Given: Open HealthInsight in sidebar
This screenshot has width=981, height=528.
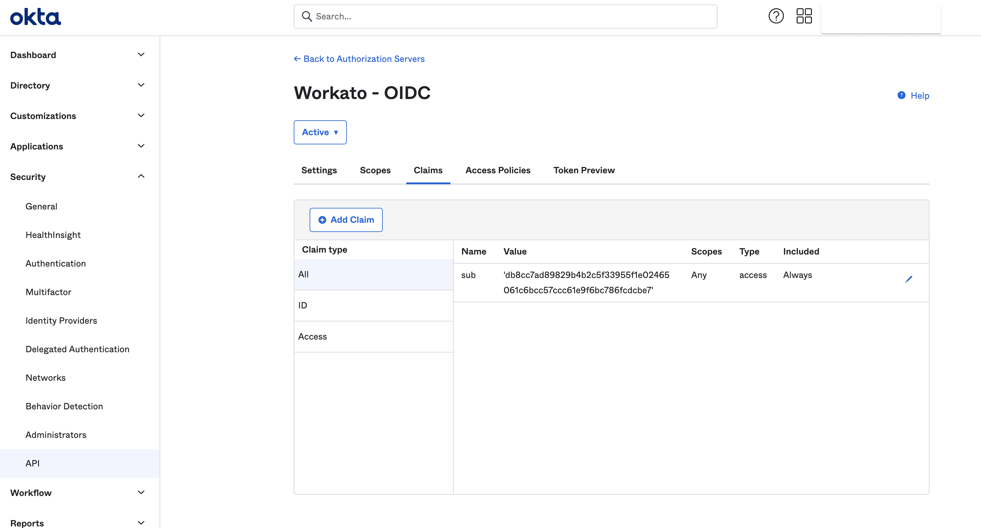Looking at the screenshot, I should (53, 235).
